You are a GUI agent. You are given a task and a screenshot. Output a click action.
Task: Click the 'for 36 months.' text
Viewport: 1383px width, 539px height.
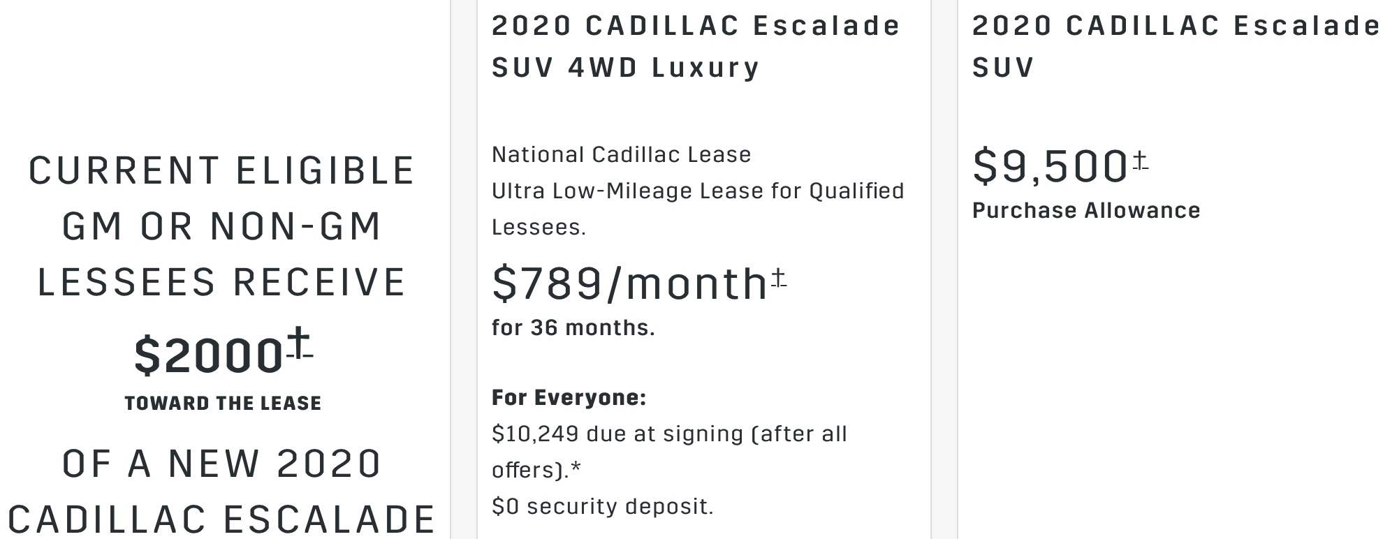coord(573,327)
